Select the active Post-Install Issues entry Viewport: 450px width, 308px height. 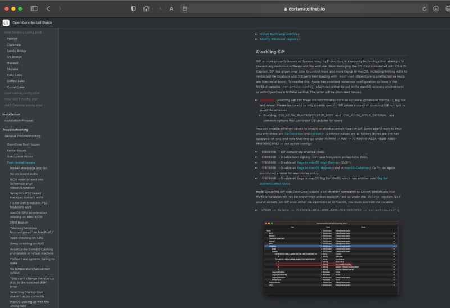(x=21, y=162)
